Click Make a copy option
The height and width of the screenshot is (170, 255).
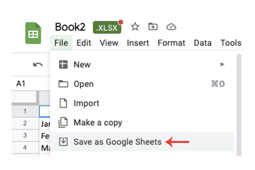(x=98, y=123)
